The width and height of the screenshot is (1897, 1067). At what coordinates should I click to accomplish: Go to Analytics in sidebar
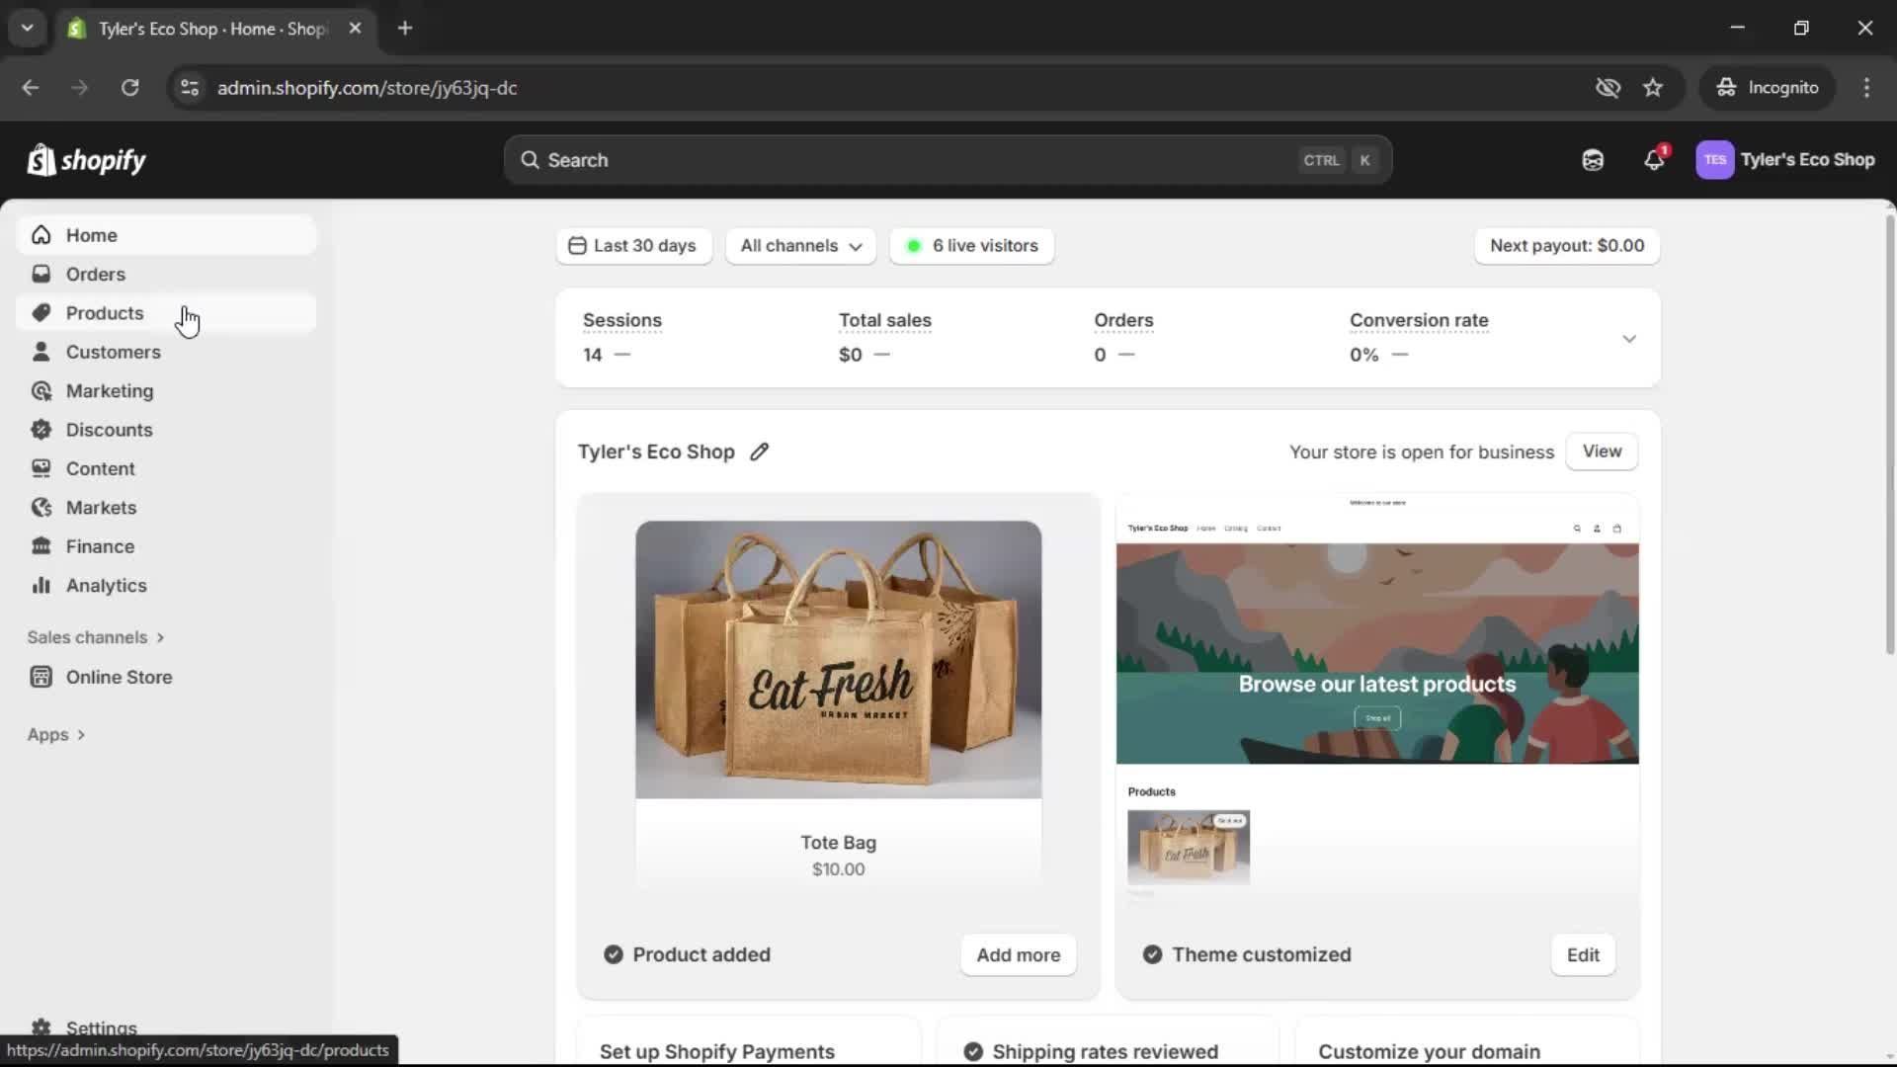pos(106,585)
